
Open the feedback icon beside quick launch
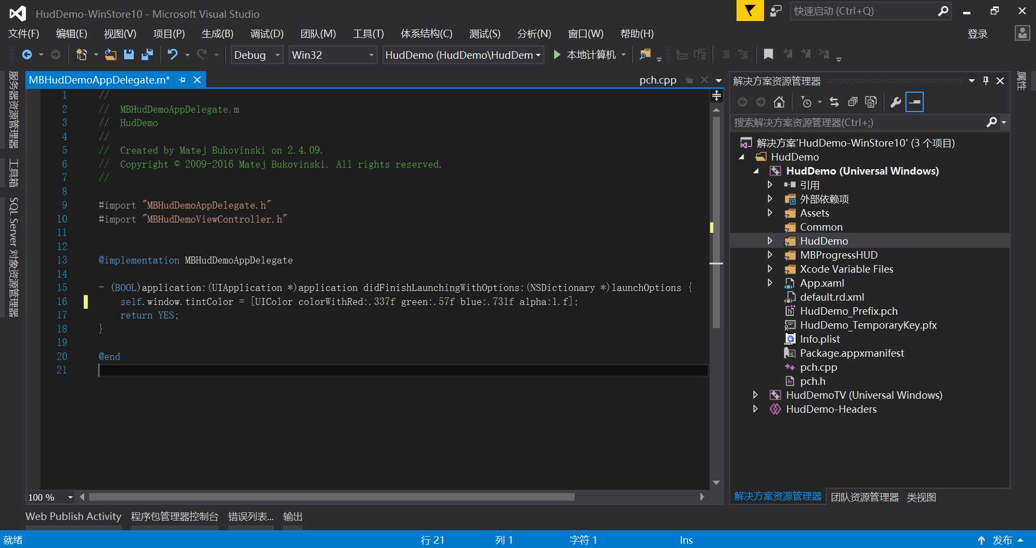click(x=776, y=11)
